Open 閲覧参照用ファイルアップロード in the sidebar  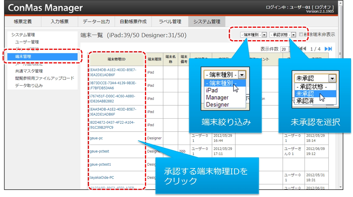45,78
